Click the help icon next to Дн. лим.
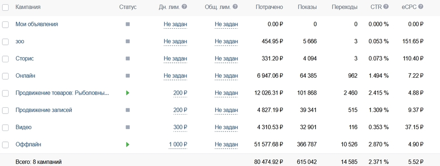440x166 pixels. click(184, 7)
